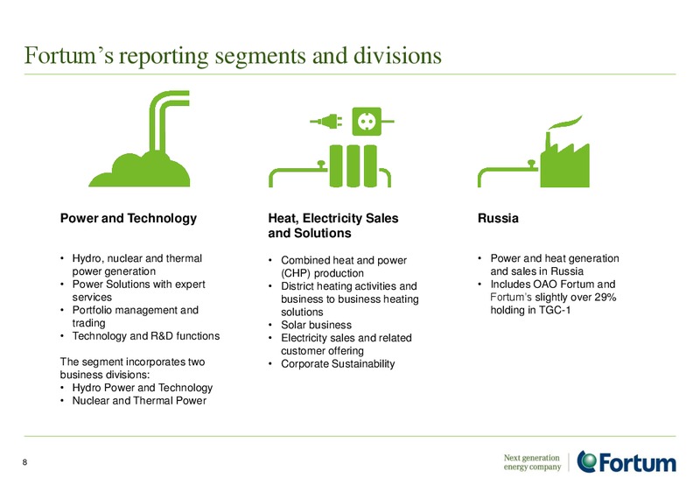Image resolution: width=700 pixels, height=485 pixels.
Task: Click 'Next generation energy company' tagline
Action: coord(532,462)
